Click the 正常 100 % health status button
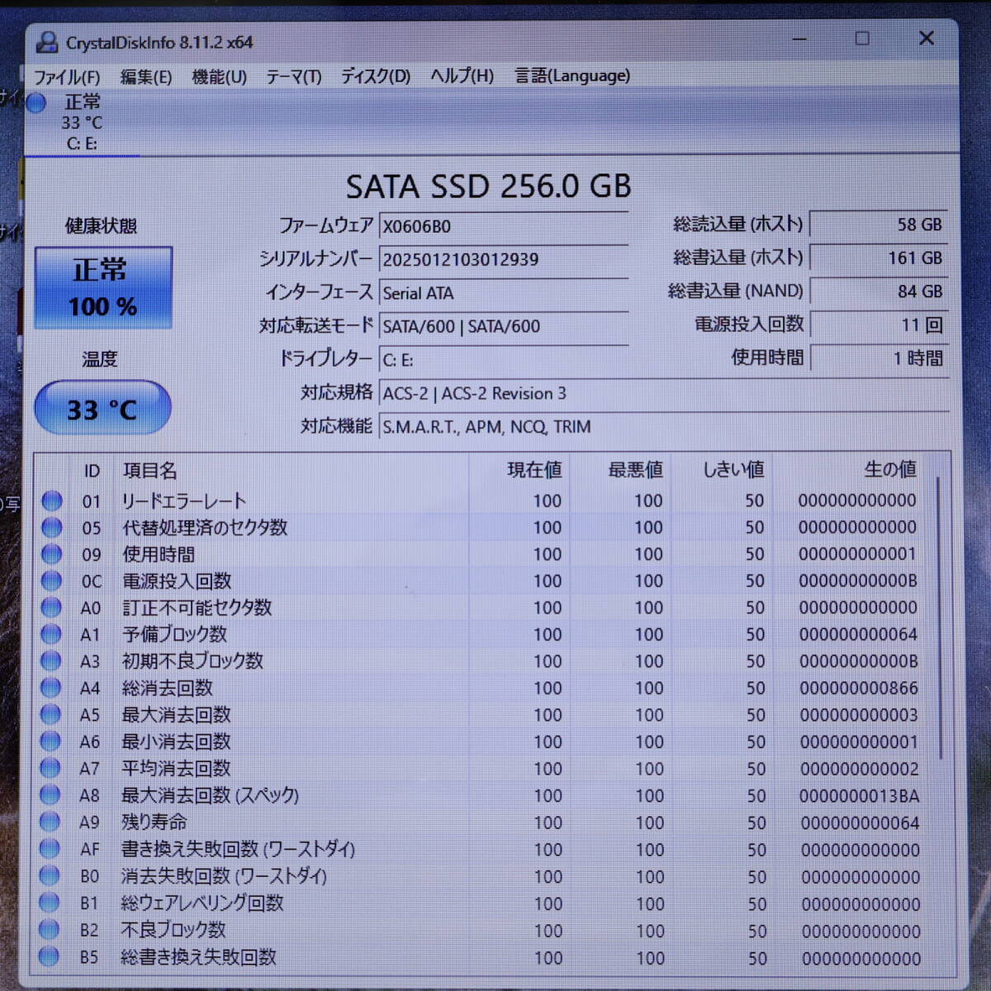The image size is (991, 991). point(103,287)
